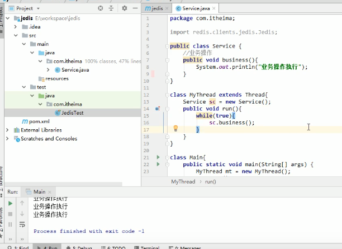Collapse the jedis project root

click(8, 18)
